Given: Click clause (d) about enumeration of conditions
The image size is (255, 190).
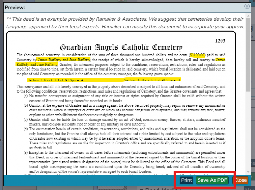Looking at the screenshot, I should 124,138.
